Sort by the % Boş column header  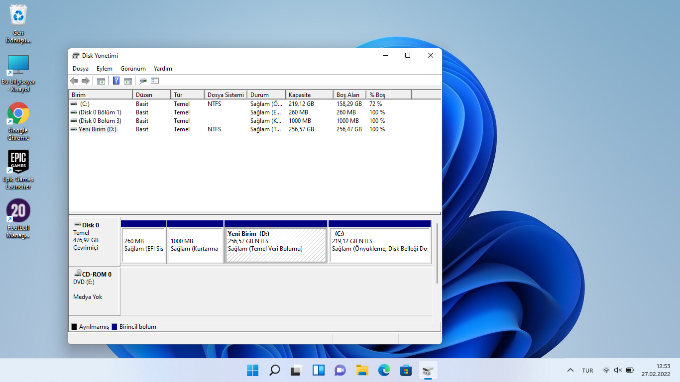[x=389, y=95]
